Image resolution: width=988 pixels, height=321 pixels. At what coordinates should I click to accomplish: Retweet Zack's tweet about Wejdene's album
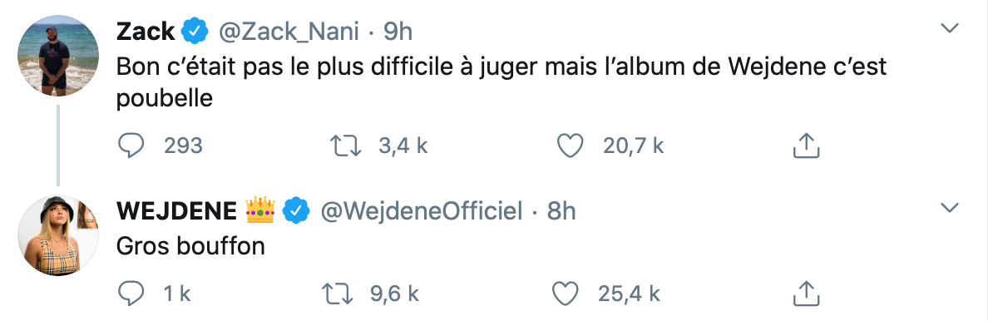point(346,146)
